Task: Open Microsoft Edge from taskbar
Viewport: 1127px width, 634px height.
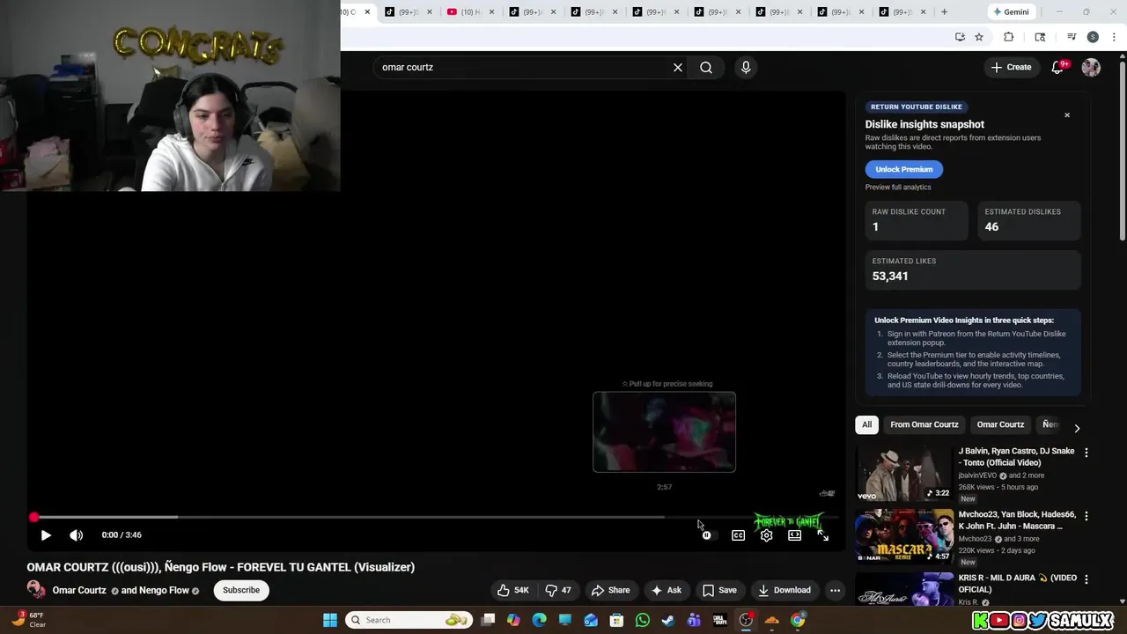Action: pos(540,620)
